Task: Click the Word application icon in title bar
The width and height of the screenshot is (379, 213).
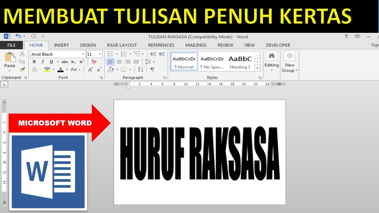Action: click(x=7, y=36)
